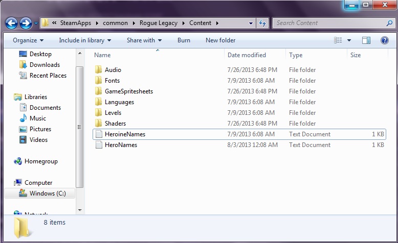398x243 pixels.
Task: Select Windows (C:) drive
Action: [48, 193]
